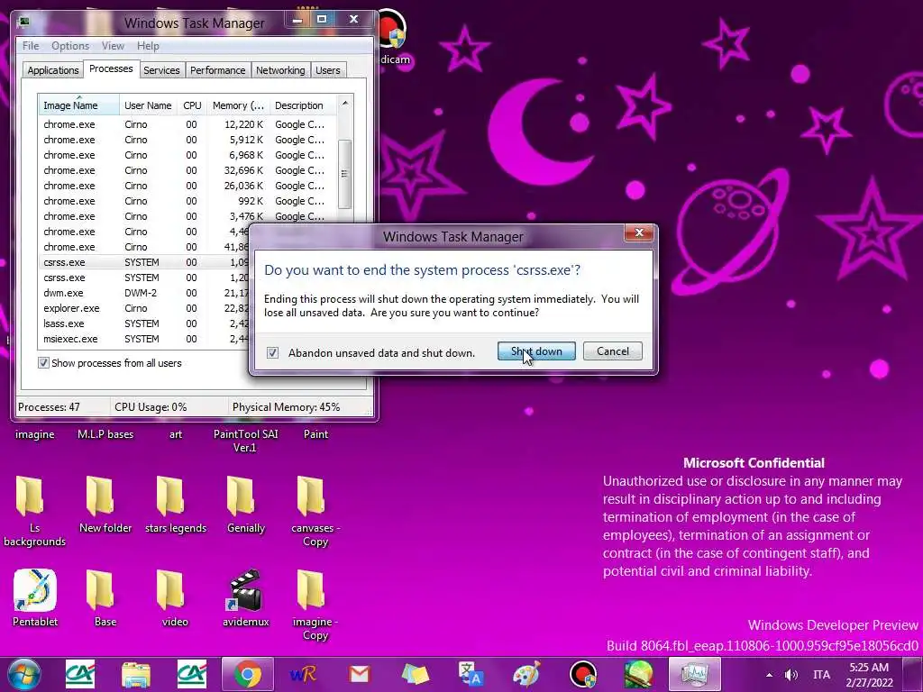Sort processes by Description column
The height and width of the screenshot is (692, 923).
point(303,105)
